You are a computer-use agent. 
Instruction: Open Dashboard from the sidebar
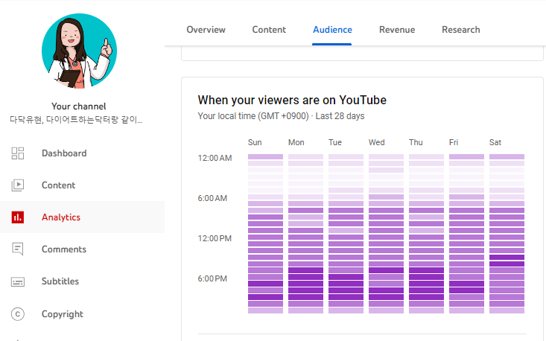click(64, 153)
